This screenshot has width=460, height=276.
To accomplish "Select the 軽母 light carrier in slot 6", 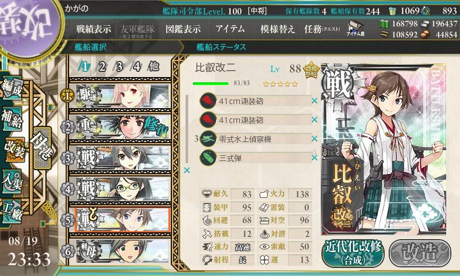I will click(122, 251).
